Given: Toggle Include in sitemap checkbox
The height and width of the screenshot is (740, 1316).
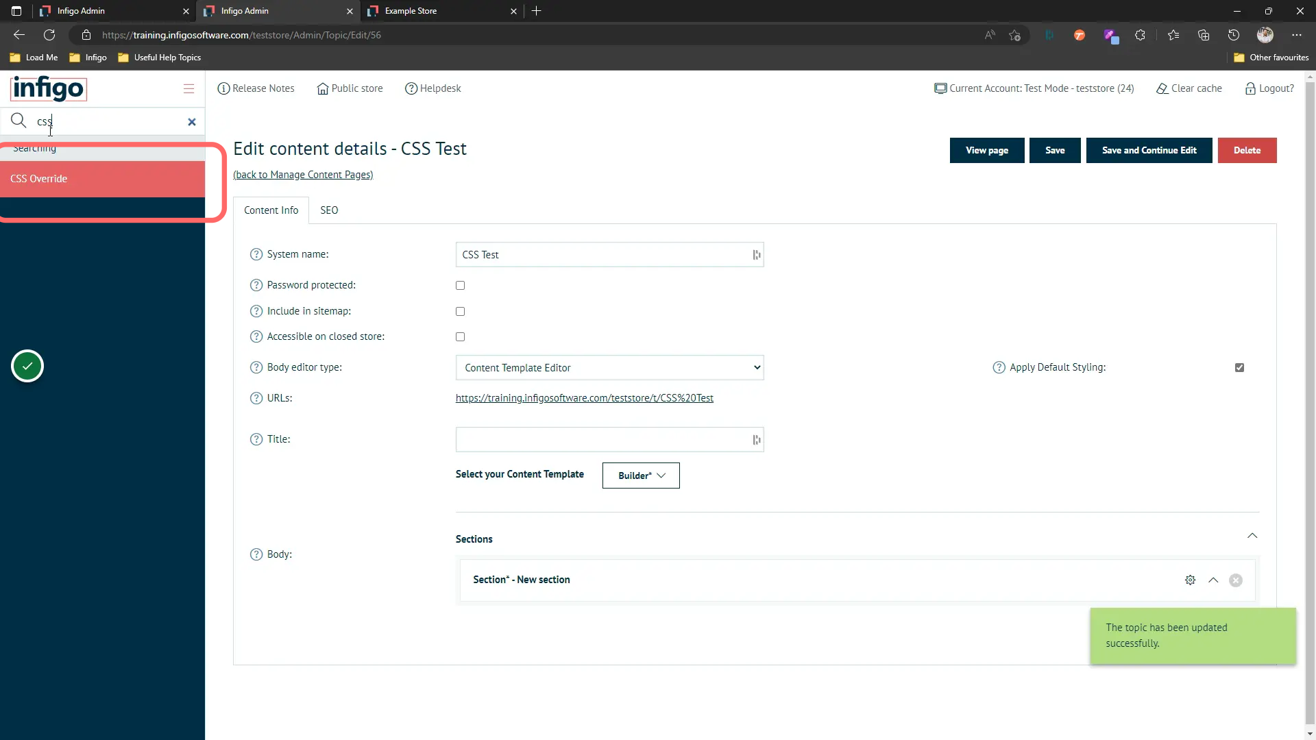Looking at the screenshot, I should (461, 311).
